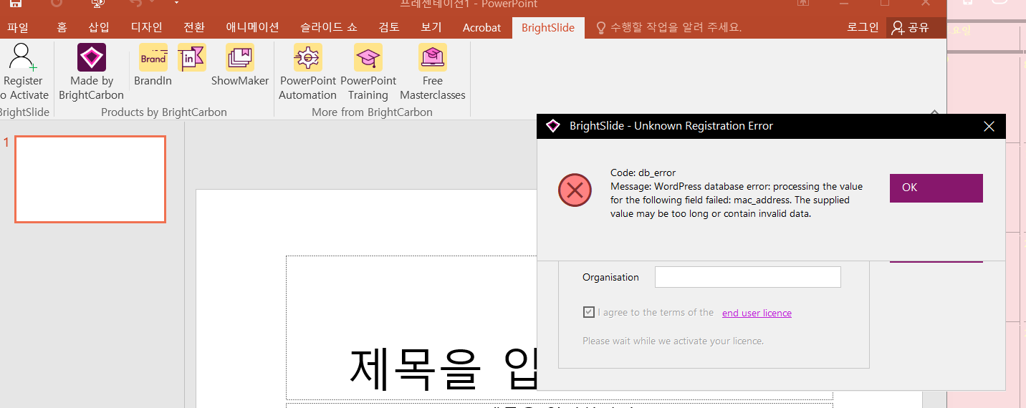The height and width of the screenshot is (408, 1026).
Task: Click the 'Code: db_error' text
Action: click(x=643, y=173)
